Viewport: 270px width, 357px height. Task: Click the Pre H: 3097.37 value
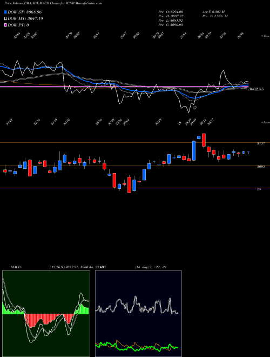pos(171,16)
